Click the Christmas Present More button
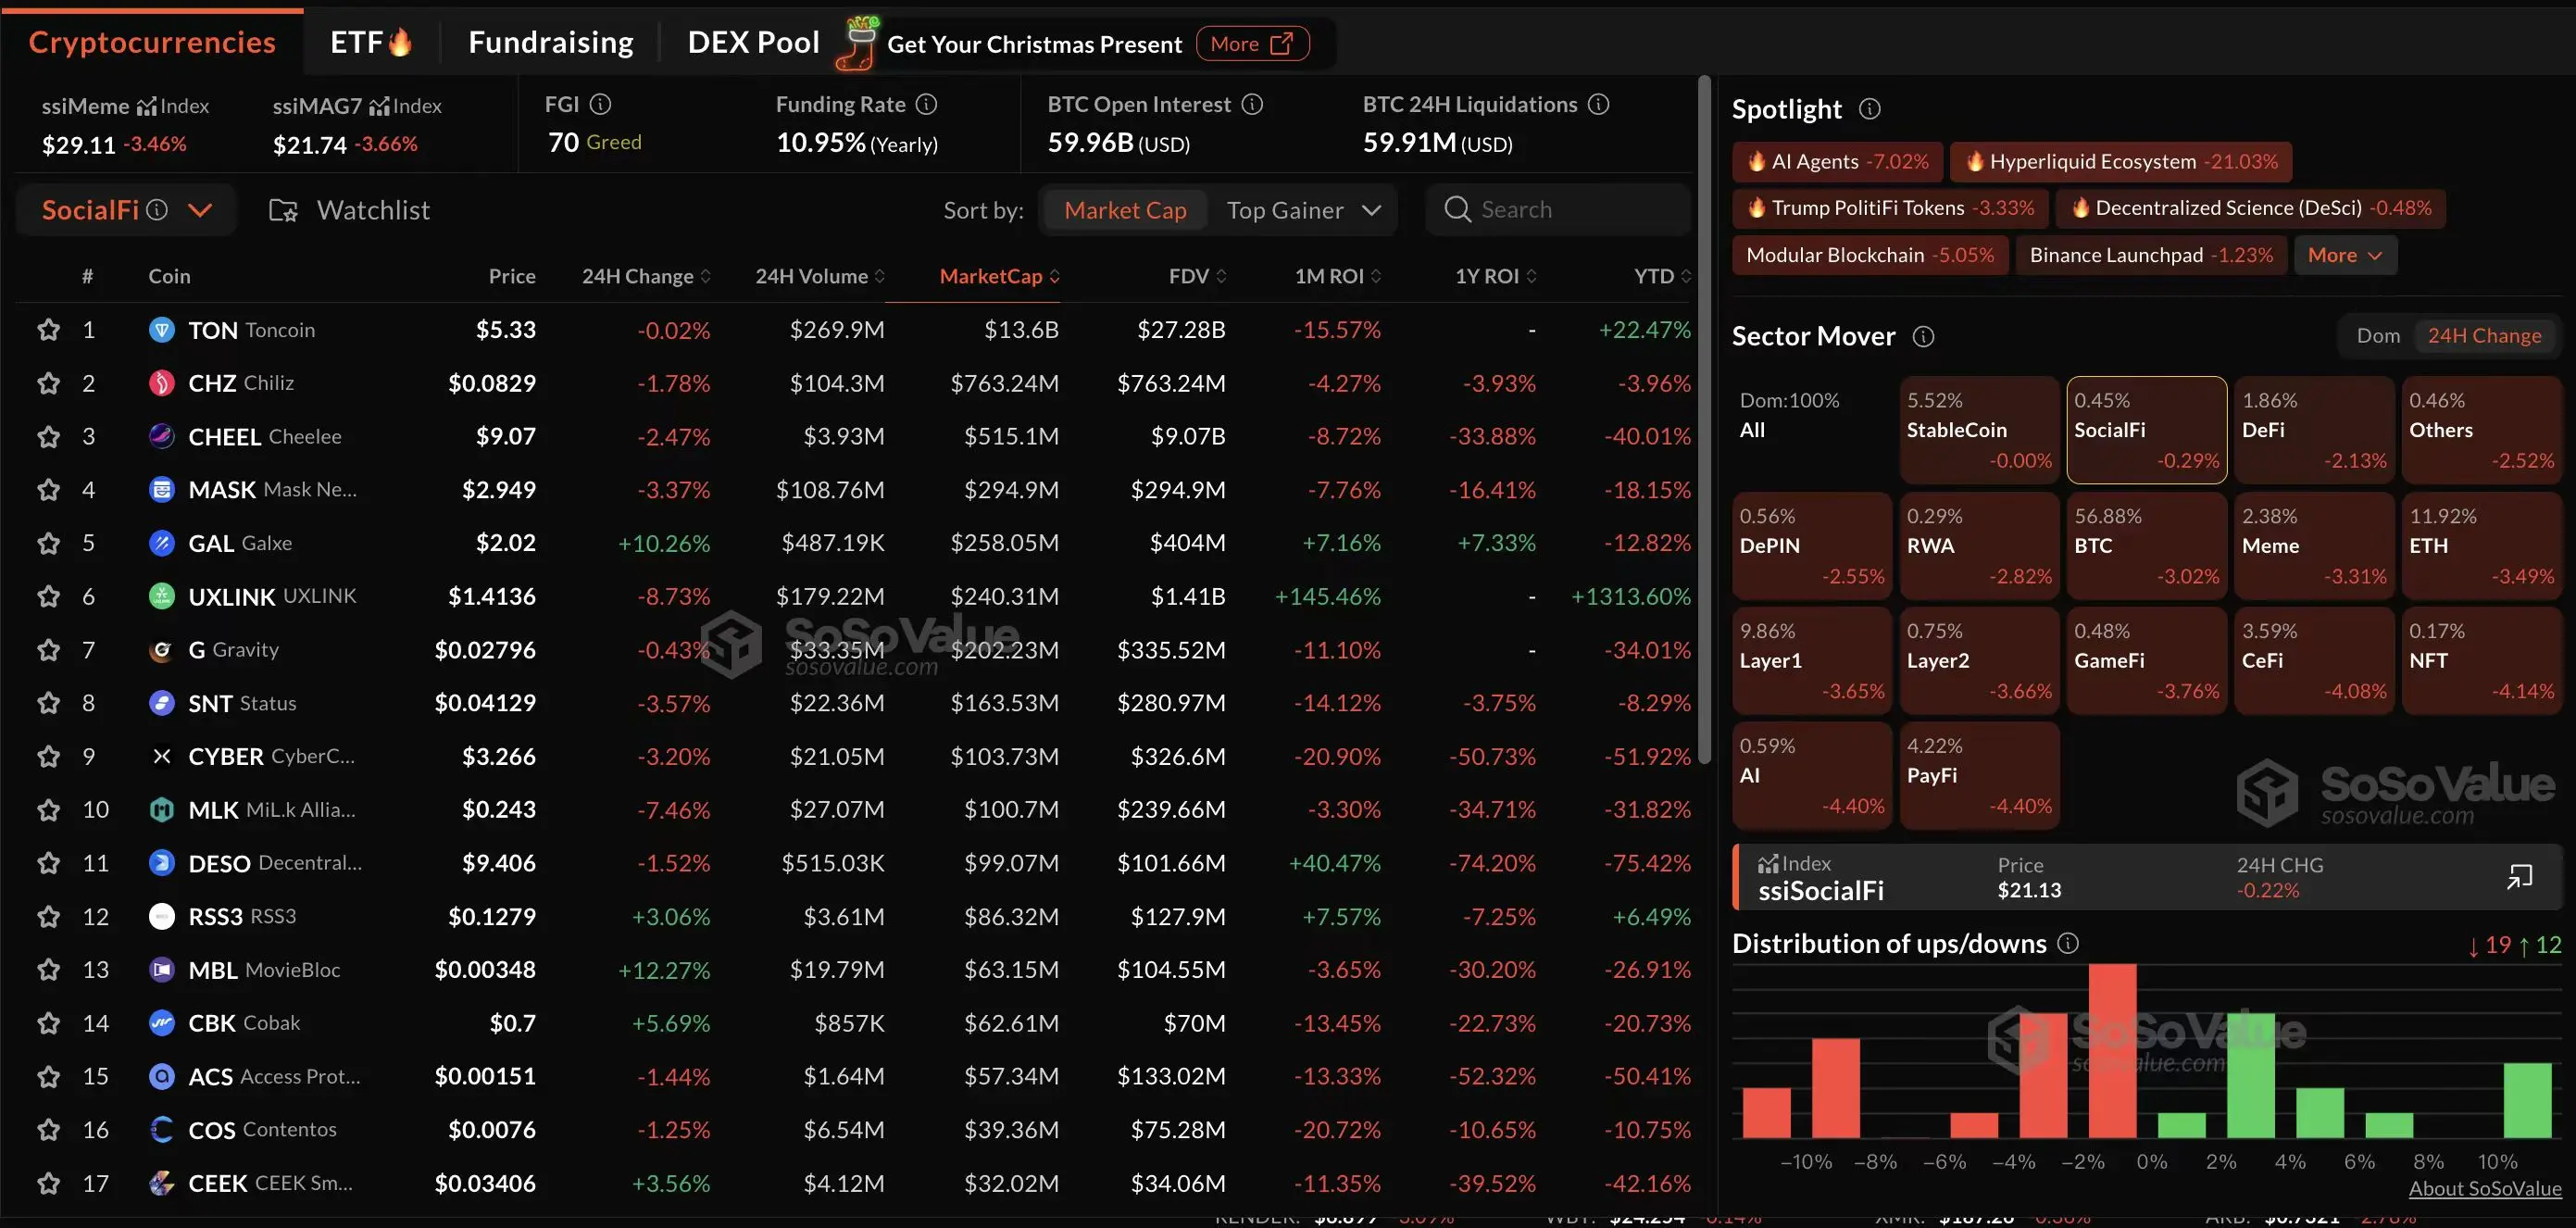 pos(1252,44)
